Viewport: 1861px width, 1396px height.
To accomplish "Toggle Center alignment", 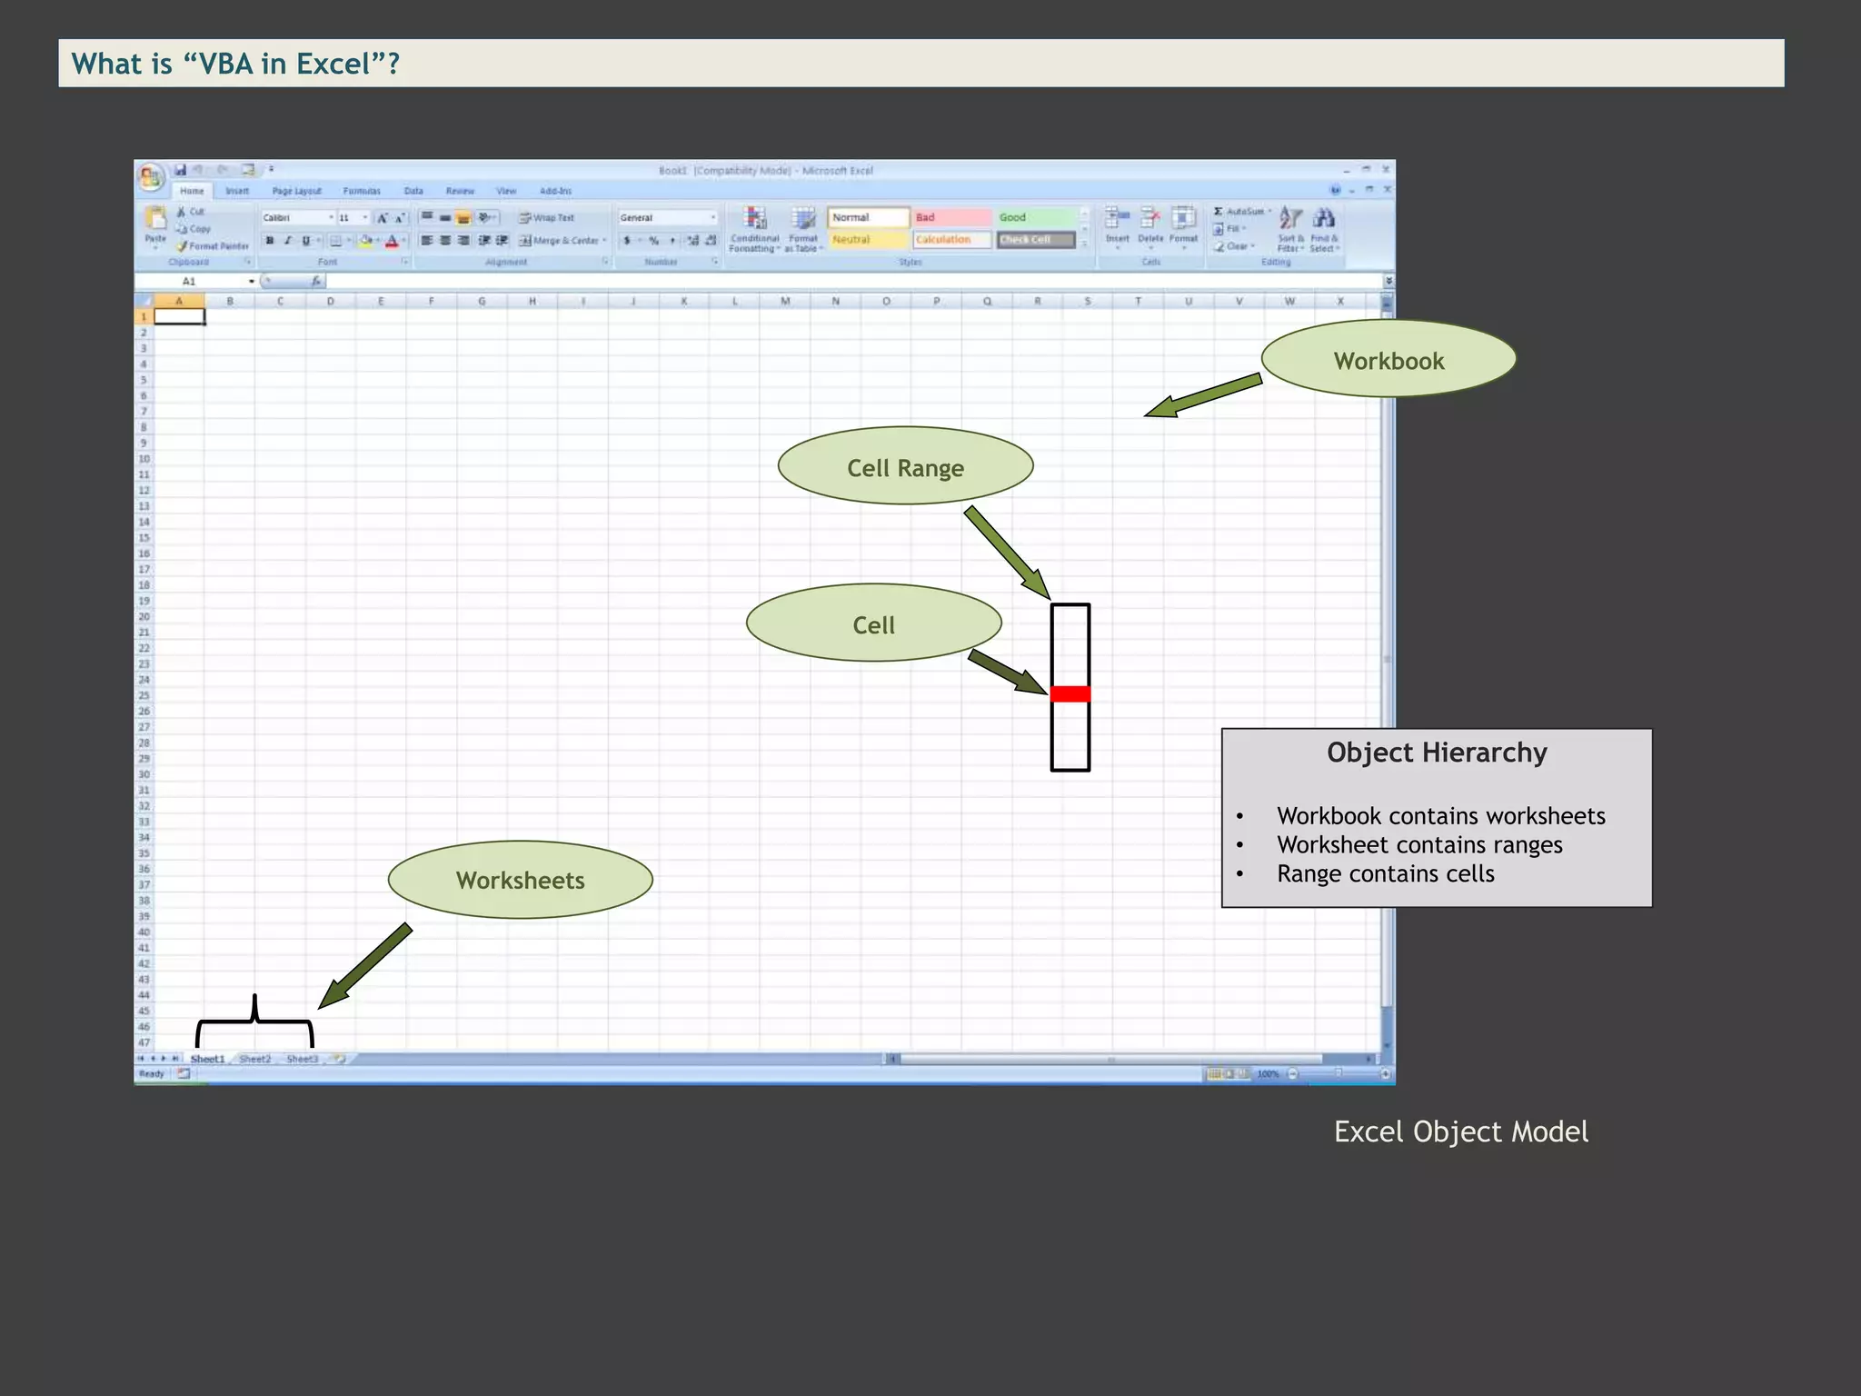I will (445, 241).
